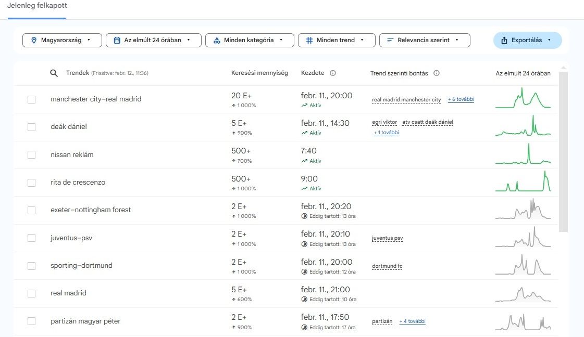Open the Minden trend dropdown
This screenshot has width=584, height=337.
(x=337, y=40)
